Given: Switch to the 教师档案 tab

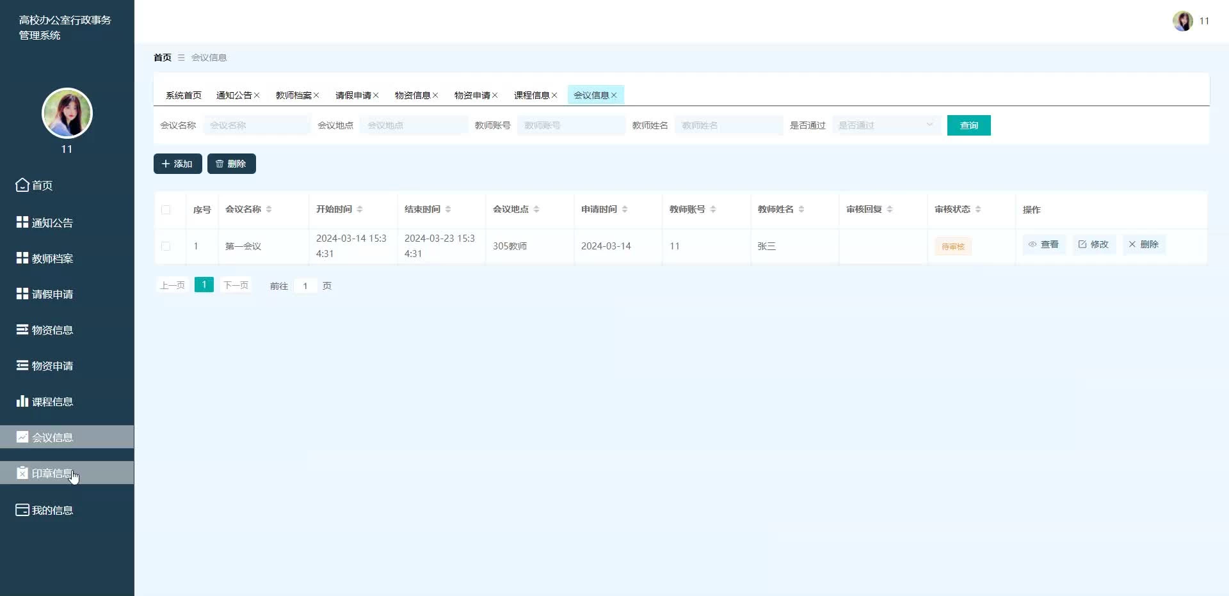Looking at the screenshot, I should coord(293,95).
